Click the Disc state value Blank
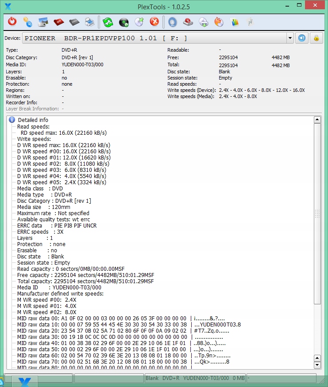Image resolution: width=328 pixels, height=387 pixels. coord(224,72)
